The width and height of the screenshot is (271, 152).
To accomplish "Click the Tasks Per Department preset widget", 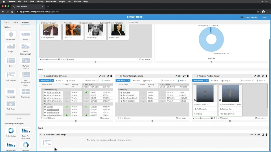I will pos(26,131).
